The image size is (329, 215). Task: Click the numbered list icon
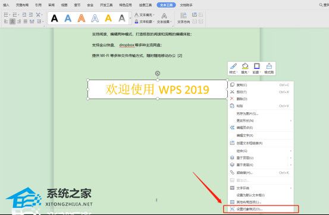(x=15, y=15)
